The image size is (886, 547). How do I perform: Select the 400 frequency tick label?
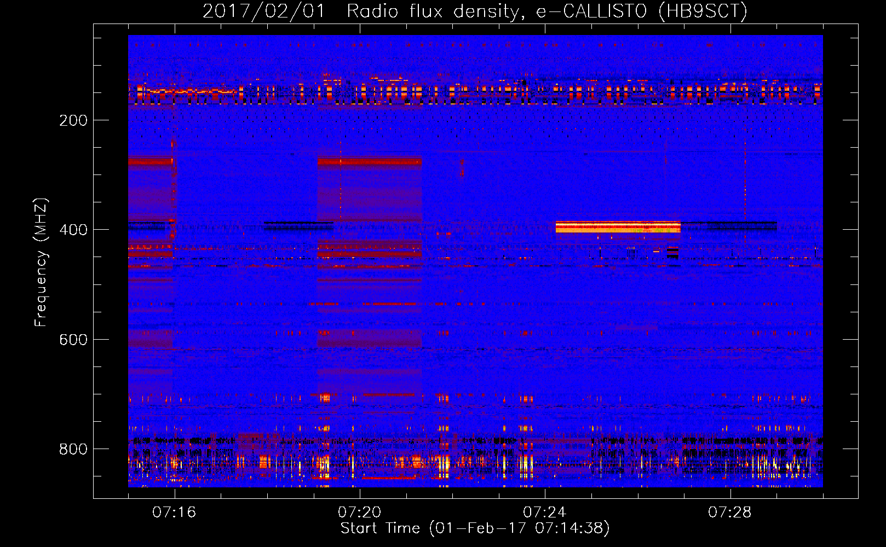click(x=73, y=230)
